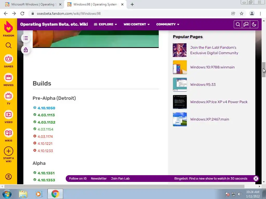The height and width of the screenshot is (199, 266).
Task: Open the user profile icon in sidebar
Action: [x=9, y=177]
